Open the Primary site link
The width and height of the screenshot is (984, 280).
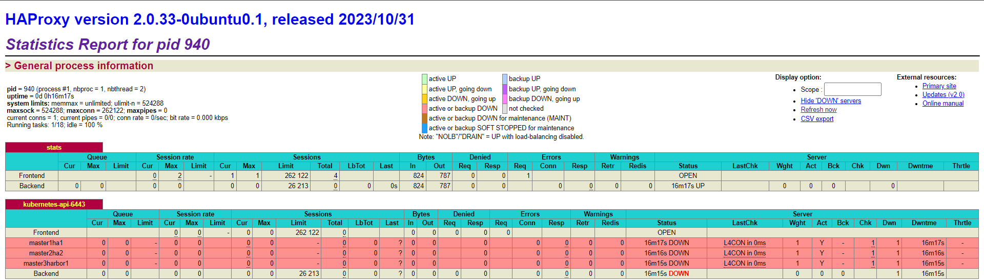click(x=939, y=86)
